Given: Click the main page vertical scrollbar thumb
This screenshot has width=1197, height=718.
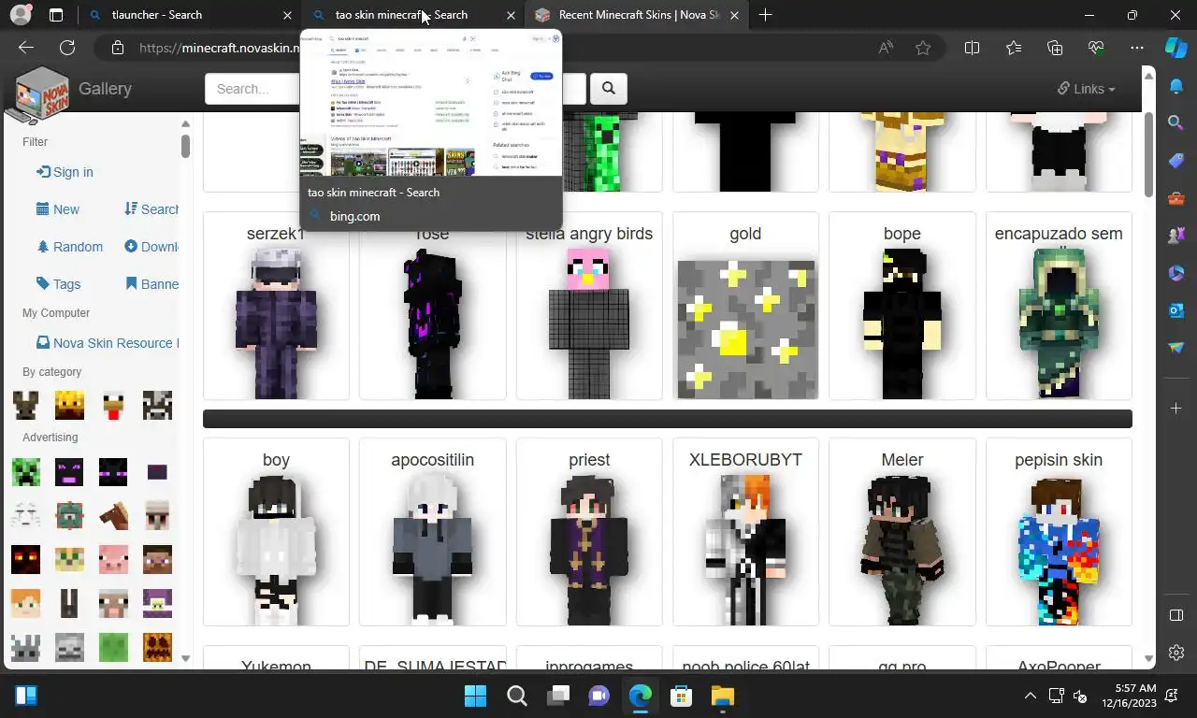Looking at the screenshot, I should (1148, 154).
